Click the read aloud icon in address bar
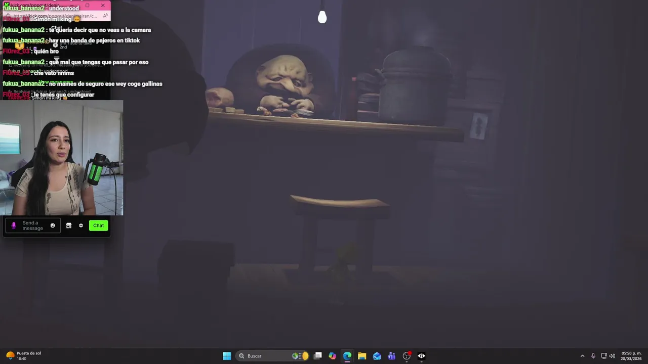 105,16
